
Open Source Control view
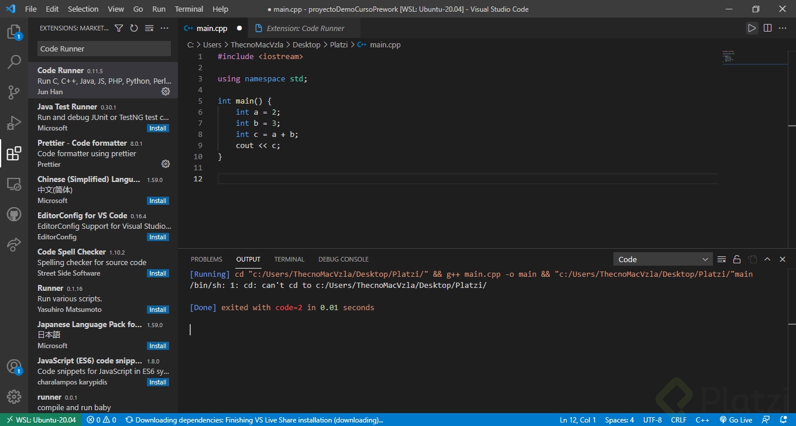(x=14, y=92)
